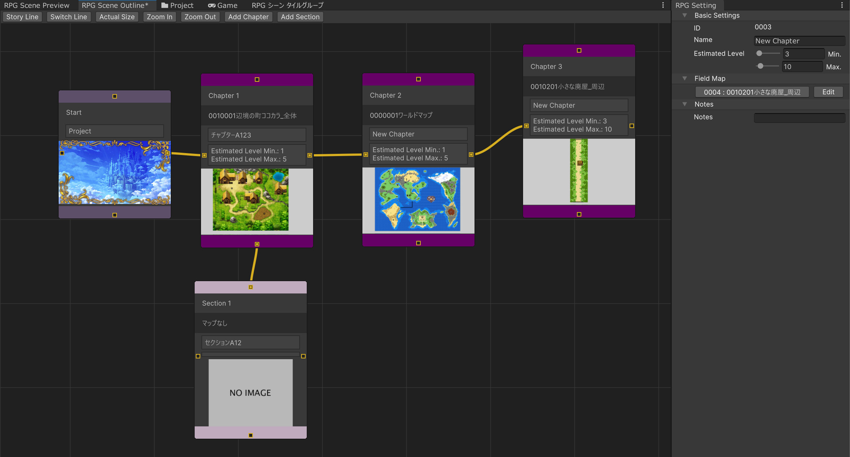Collapse the Field Map section
The width and height of the screenshot is (850, 457).
click(684, 78)
